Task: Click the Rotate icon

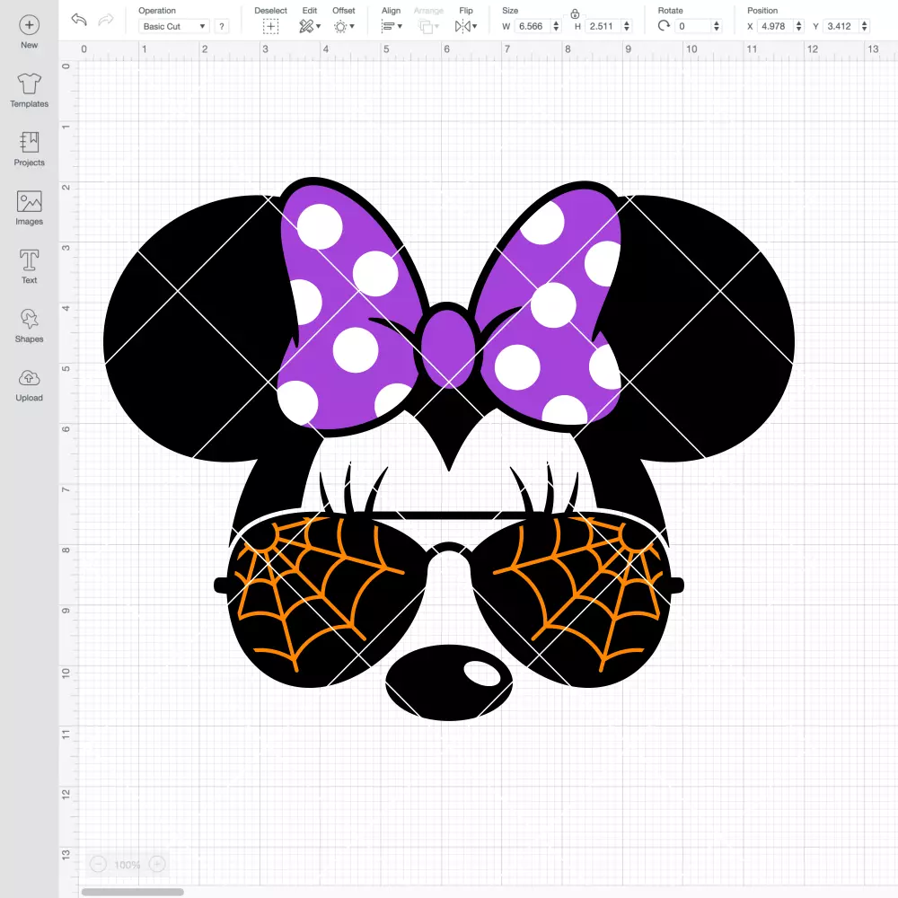Action: [x=664, y=26]
